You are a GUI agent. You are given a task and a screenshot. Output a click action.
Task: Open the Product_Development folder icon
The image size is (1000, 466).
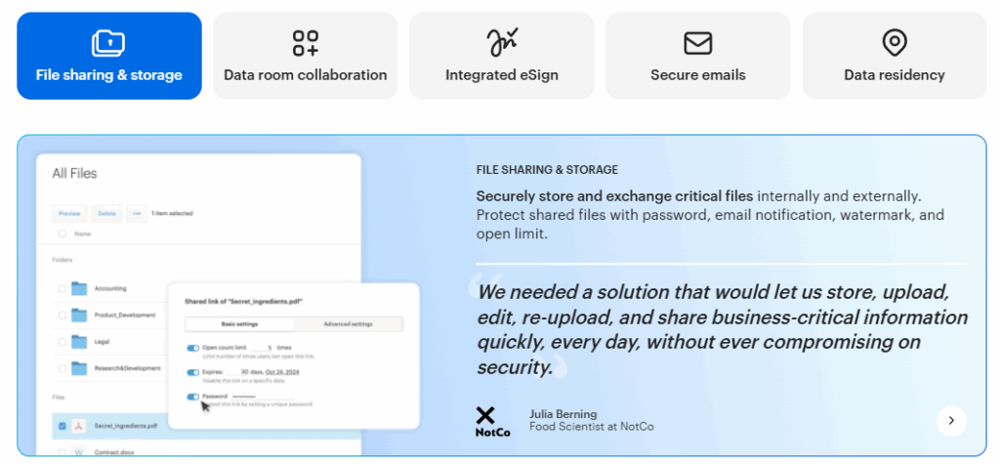pyautogui.click(x=79, y=316)
